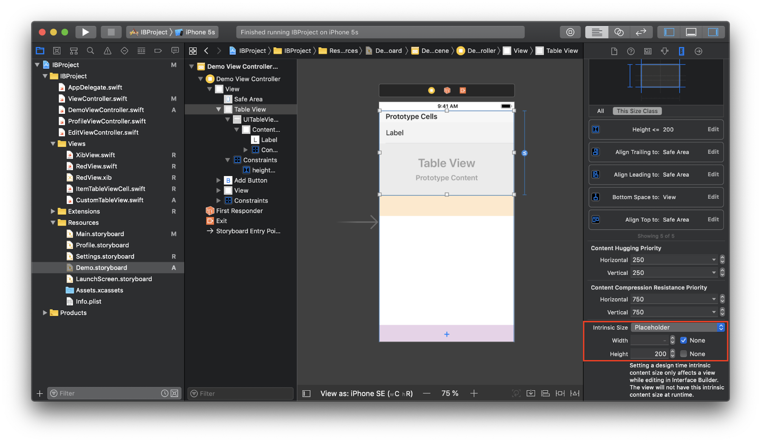Viewport: 761px width, 443px height.
Task: Expand the Products folder
Action: 45,313
